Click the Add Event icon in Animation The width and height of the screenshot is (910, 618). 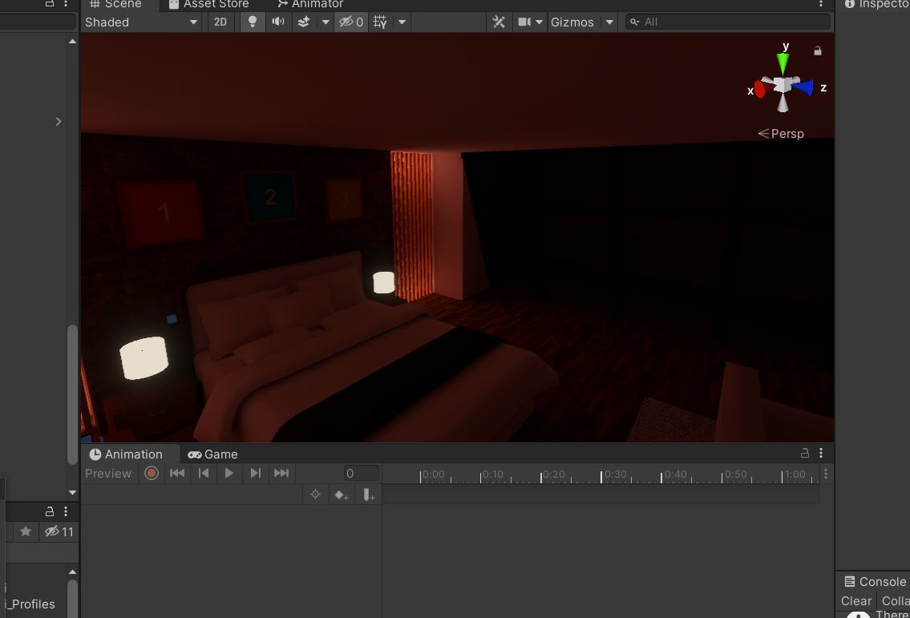pyautogui.click(x=368, y=495)
